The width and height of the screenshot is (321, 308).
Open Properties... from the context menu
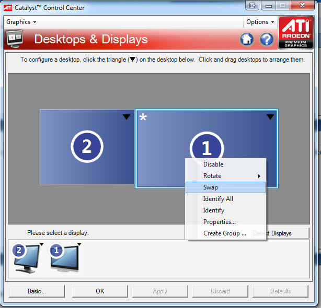tap(225, 221)
